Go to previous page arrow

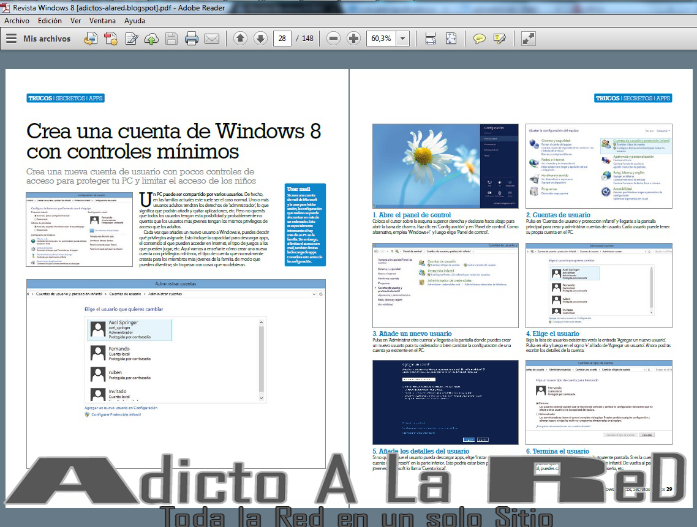pyautogui.click(x=241, y=38)
